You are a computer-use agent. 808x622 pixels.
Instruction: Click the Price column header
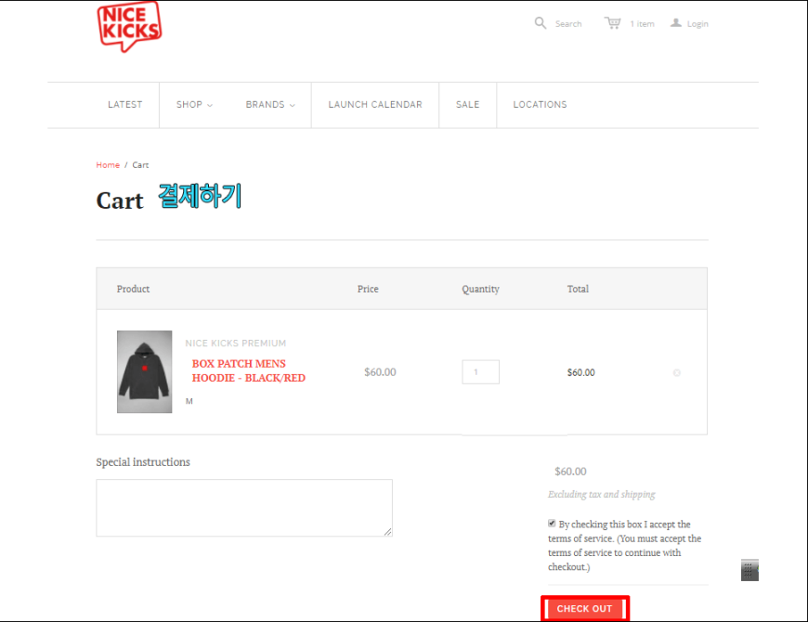pyautogui.click(x=368, y=289)
